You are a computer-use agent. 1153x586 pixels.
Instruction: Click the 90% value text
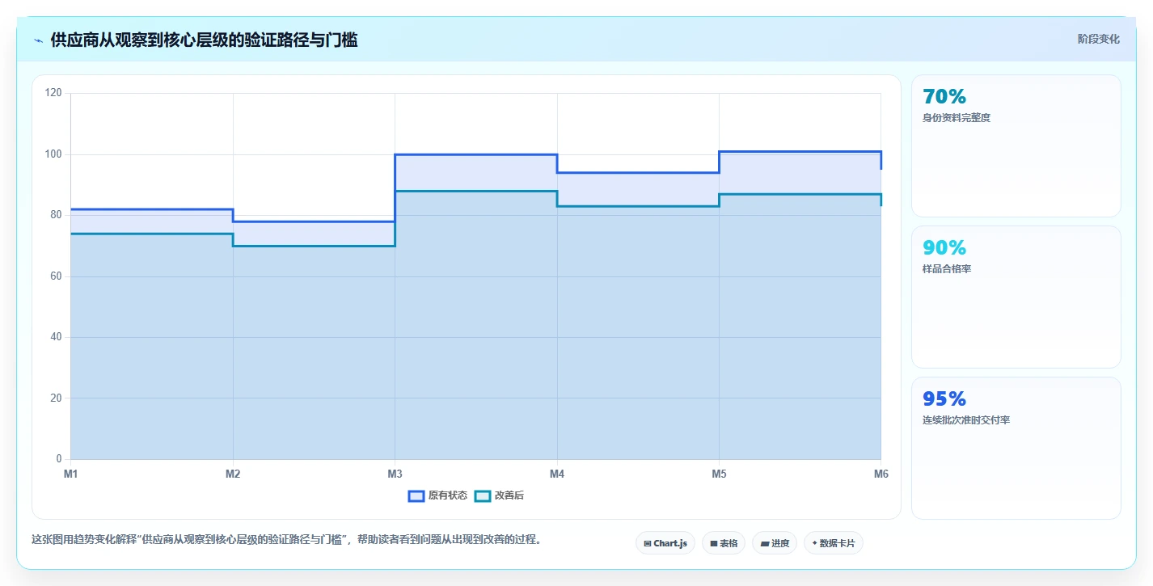(944, 247)
